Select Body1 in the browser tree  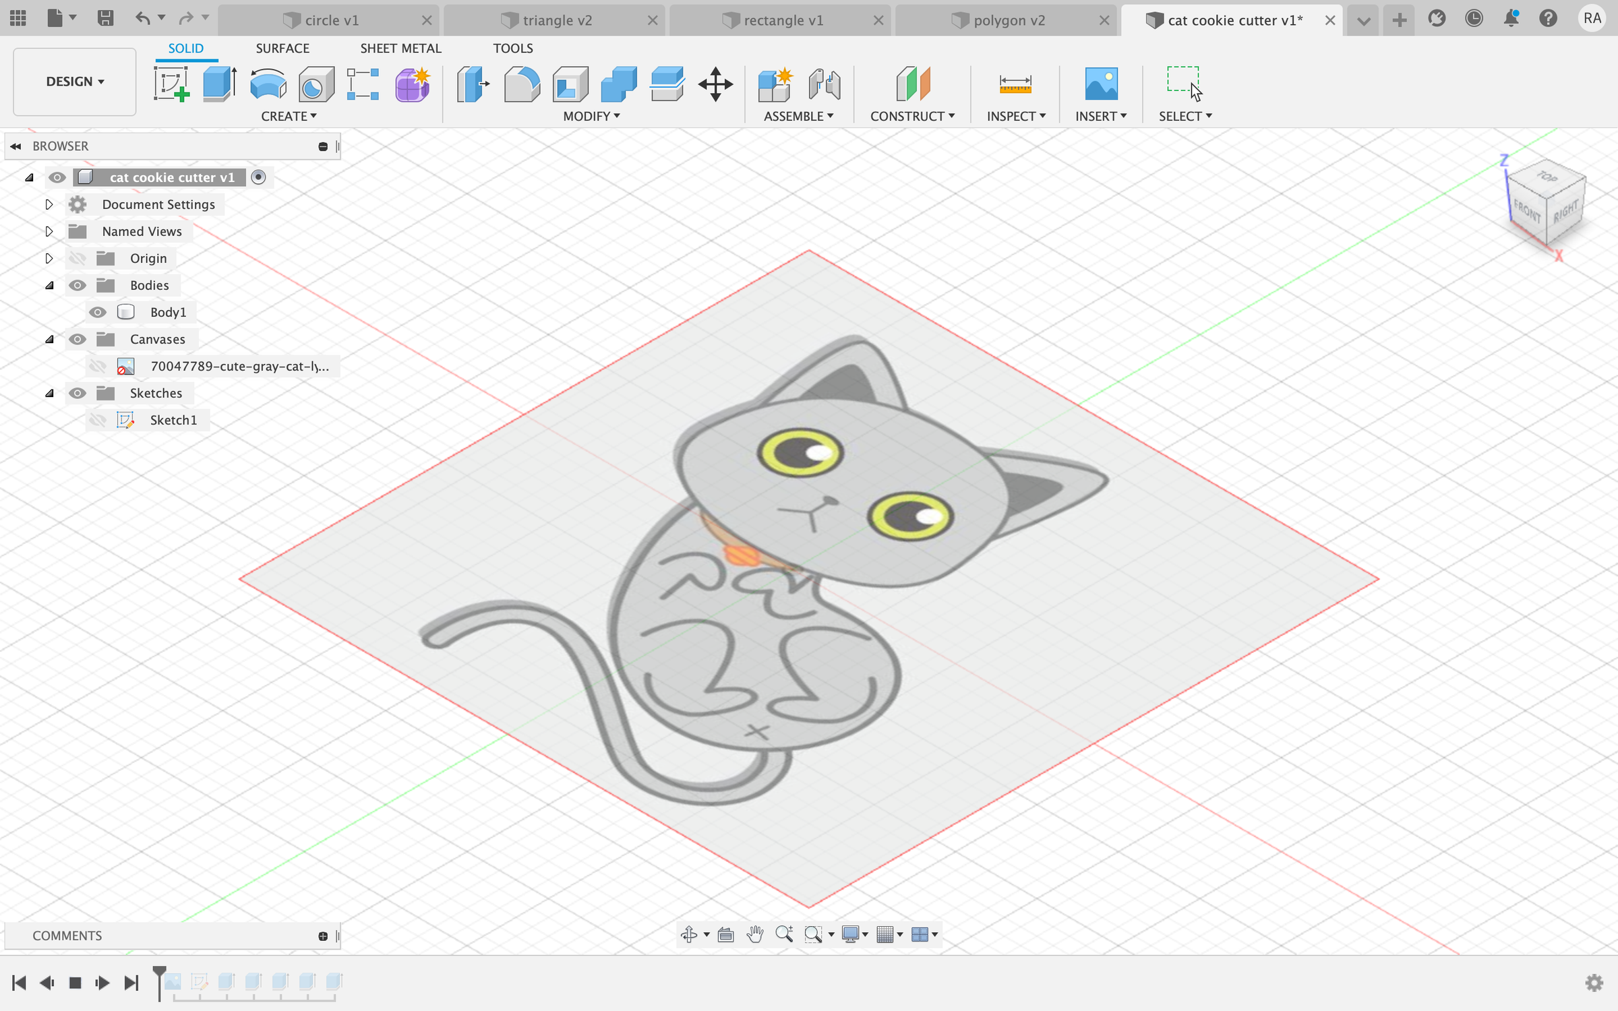point(168,312)
